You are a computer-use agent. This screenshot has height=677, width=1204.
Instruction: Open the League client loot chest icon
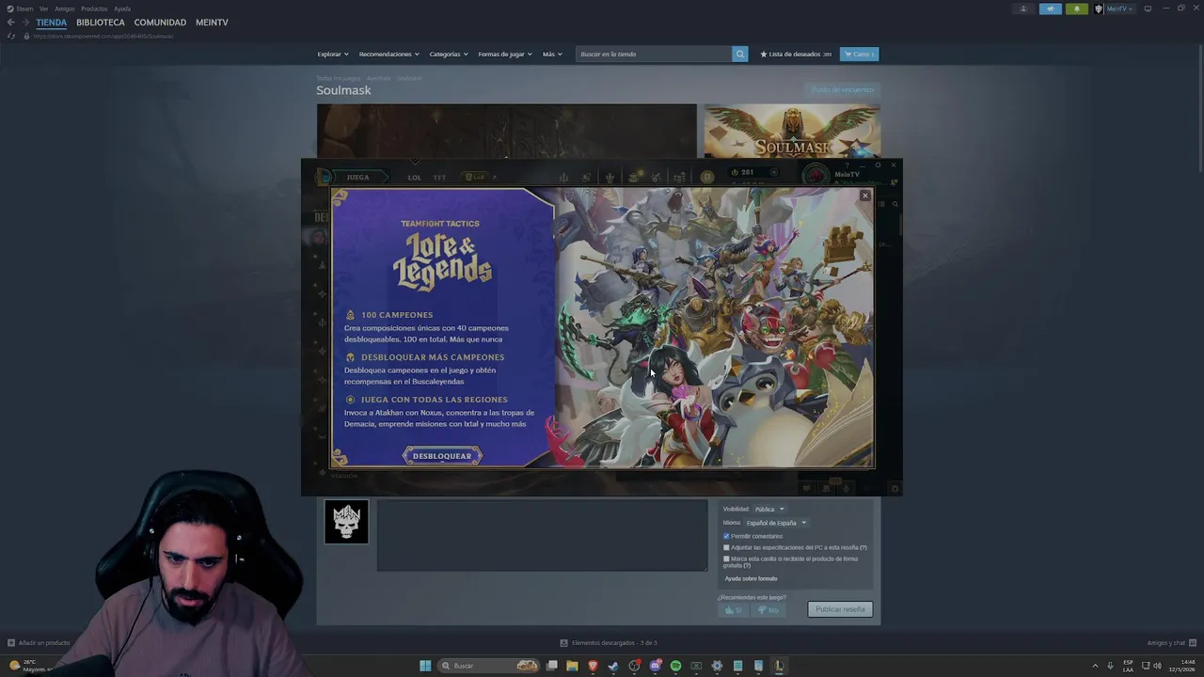click(x=635, y=177)
